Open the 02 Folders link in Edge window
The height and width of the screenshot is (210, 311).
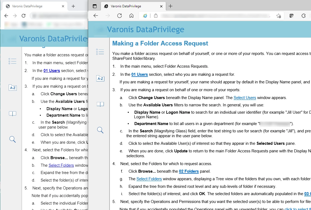pos(189,171)
